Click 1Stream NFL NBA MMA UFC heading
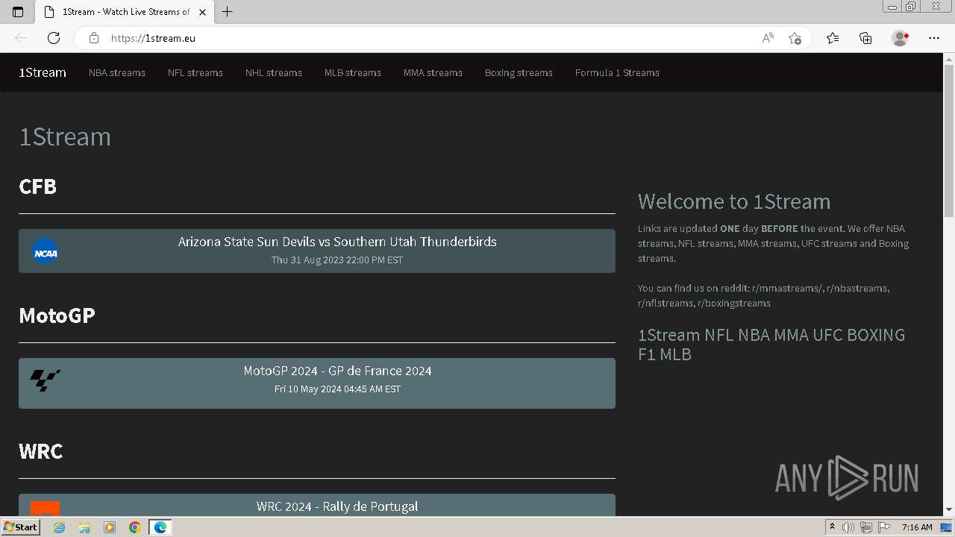Image resolution: width=955 pixels, height=537 pixels. click(771, 345)
